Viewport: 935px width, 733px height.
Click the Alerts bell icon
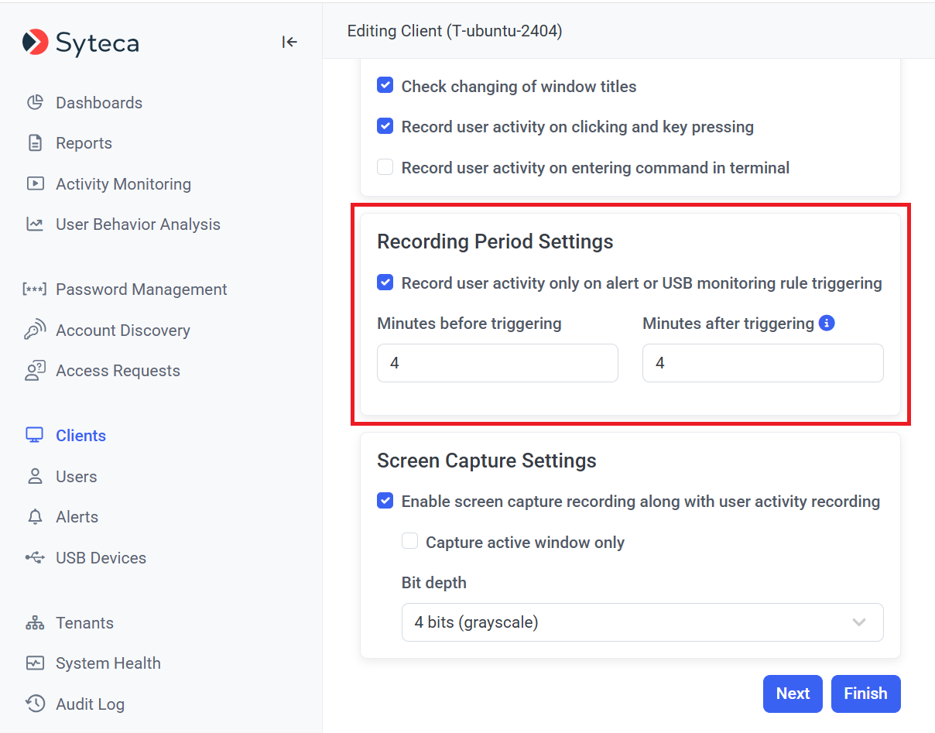35,517
